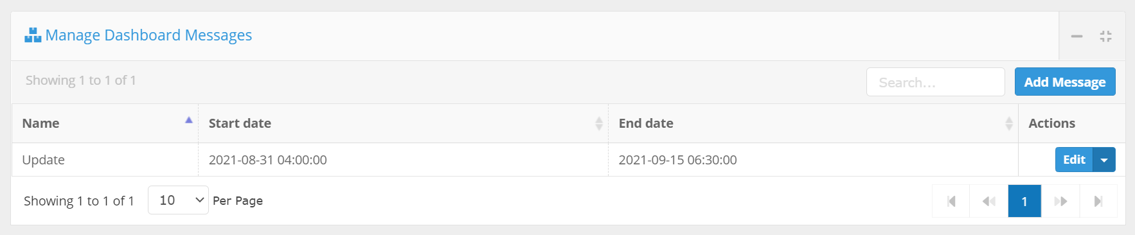Jump to the last page of results
1135x235 pixels.
pyautogui.click(x=1098, y=202)
